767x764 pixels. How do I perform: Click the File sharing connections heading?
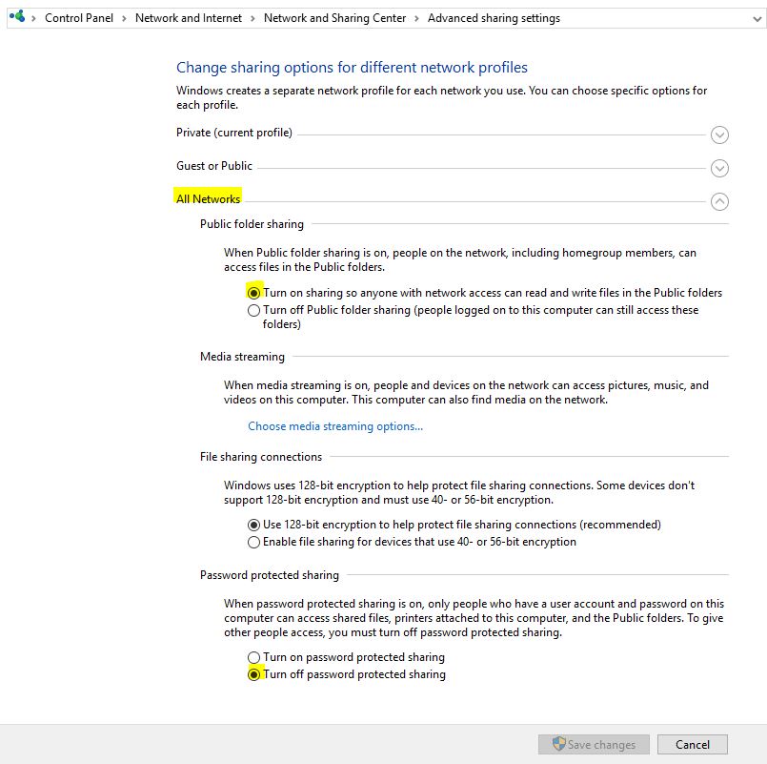261,457
